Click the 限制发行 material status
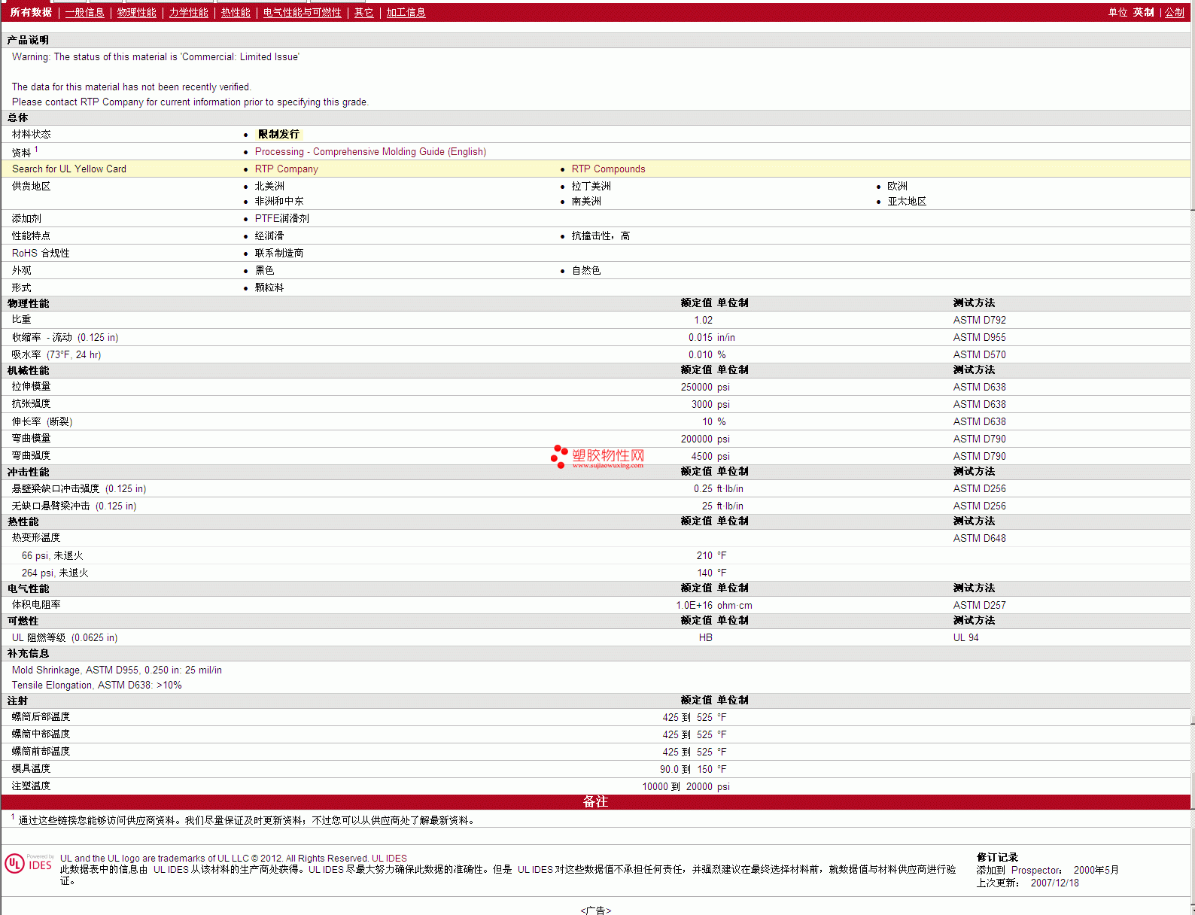The height and width of the screenshot is (915, 1195). pyautogui.click(x=278, y=134)
